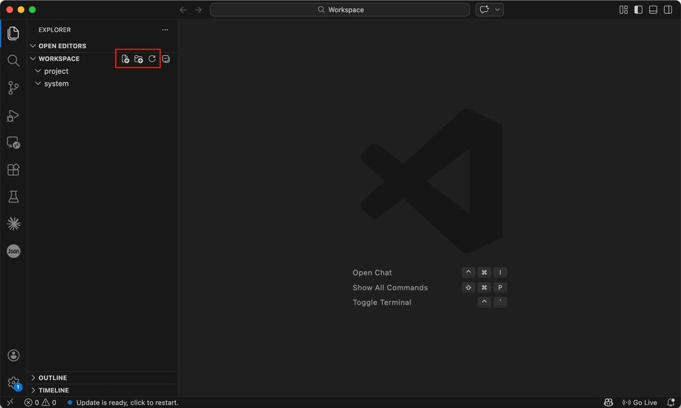Collapse all folders in Explorer
Screen dimensions: 681x408
click(x=165, y=59)
